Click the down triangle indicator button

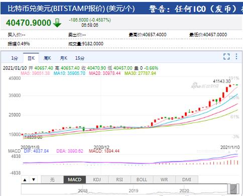point(34,180)
